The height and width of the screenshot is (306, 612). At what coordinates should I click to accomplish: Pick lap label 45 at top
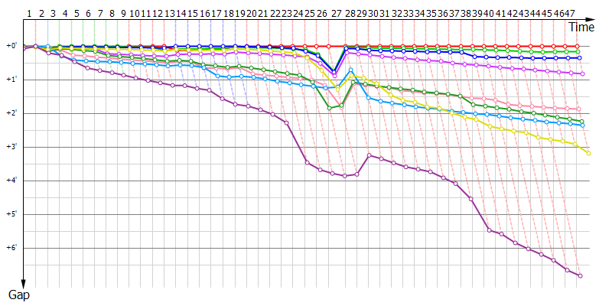pyautogui.click(x=548, y=14)
